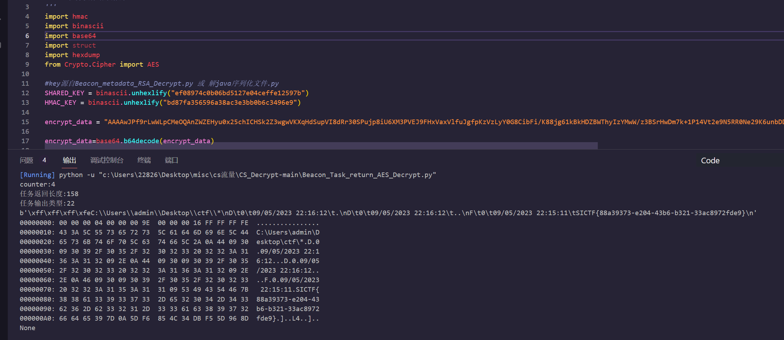Select the currently active 输出 (Output) tab

[x=69, y=160]
